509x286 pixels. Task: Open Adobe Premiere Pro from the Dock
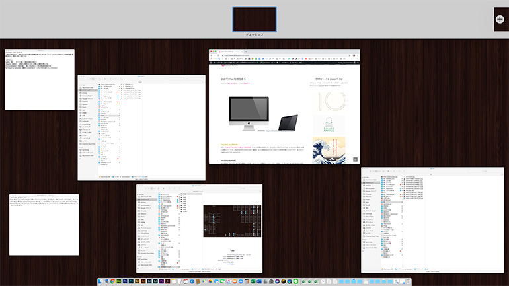(x=162, y=281)
